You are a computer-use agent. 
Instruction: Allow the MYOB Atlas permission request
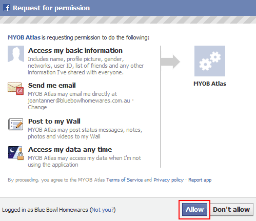[x=194, y=210]
